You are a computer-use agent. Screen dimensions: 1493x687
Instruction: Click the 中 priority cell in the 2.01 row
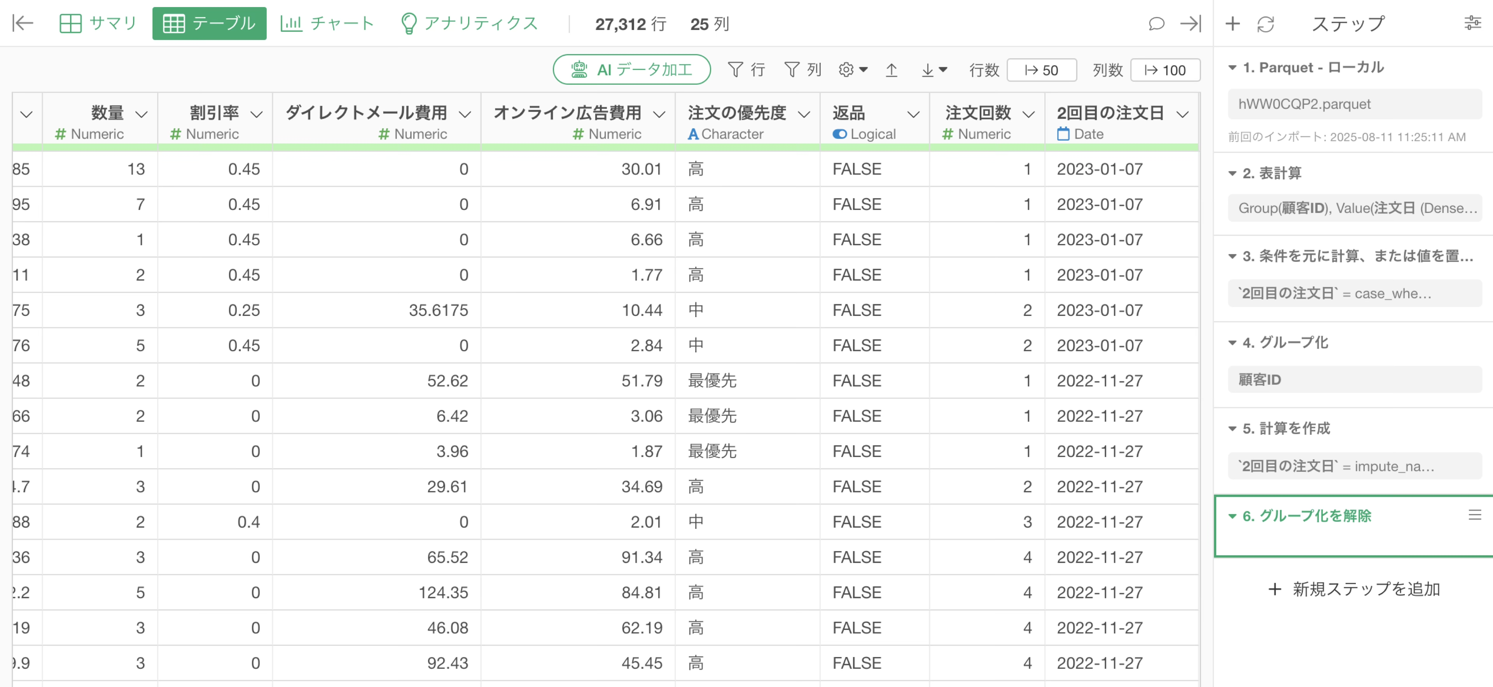pyautogui.click(x=748, y=521)
